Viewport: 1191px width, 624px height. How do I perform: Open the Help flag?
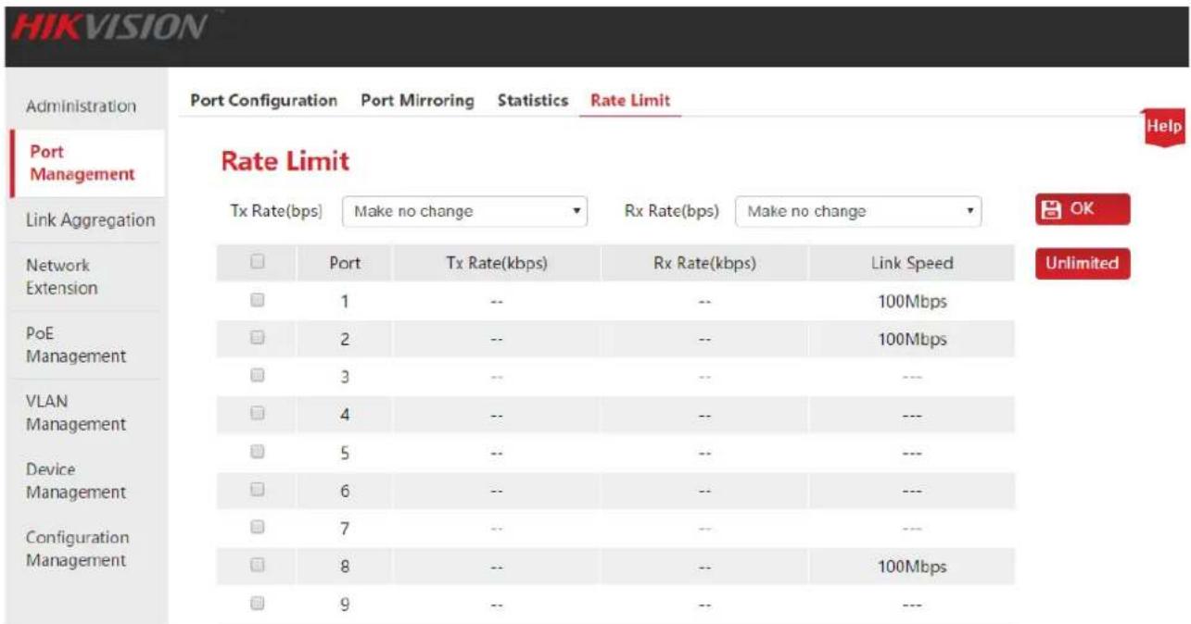coord(1165,128)
